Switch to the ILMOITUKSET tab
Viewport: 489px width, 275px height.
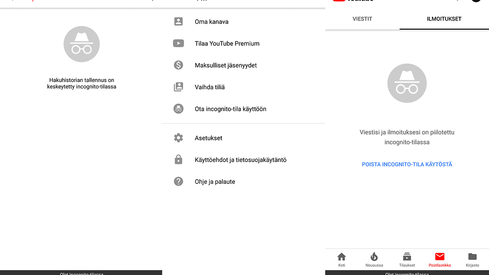(x=444, y=19)
